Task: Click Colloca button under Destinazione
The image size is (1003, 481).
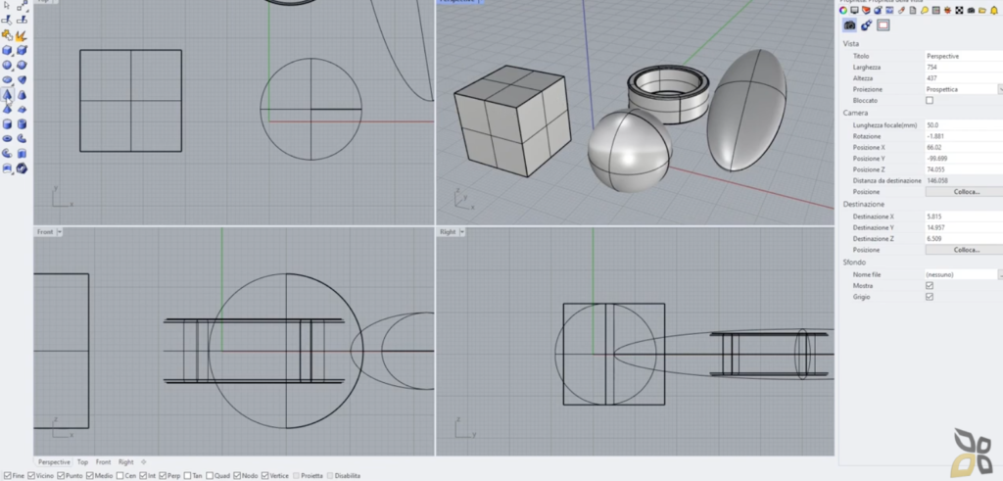Action: point(966,250)
